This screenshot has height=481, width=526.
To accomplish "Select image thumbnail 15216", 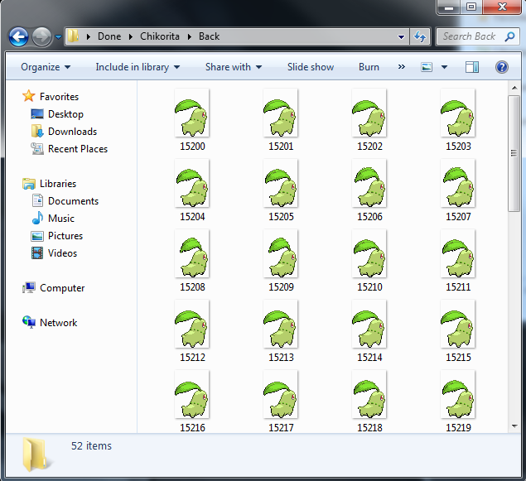I will coord(192,395).
